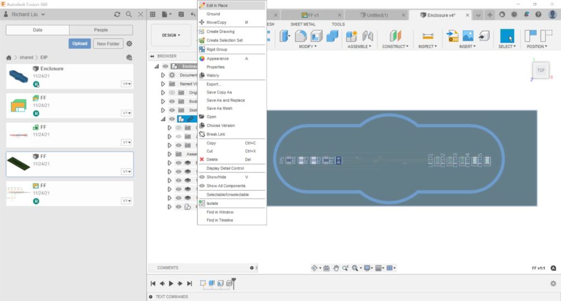
Task: Toggle visibility of the root Enclosure component
Action: pyautogui.click(x=165, y=66)
